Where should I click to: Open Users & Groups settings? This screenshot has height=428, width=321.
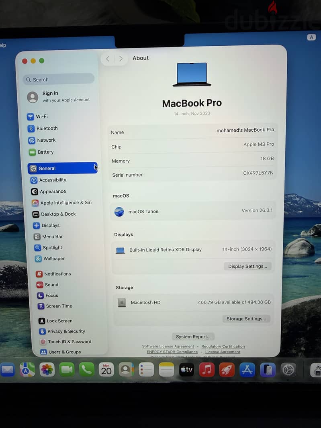point(61,352)
